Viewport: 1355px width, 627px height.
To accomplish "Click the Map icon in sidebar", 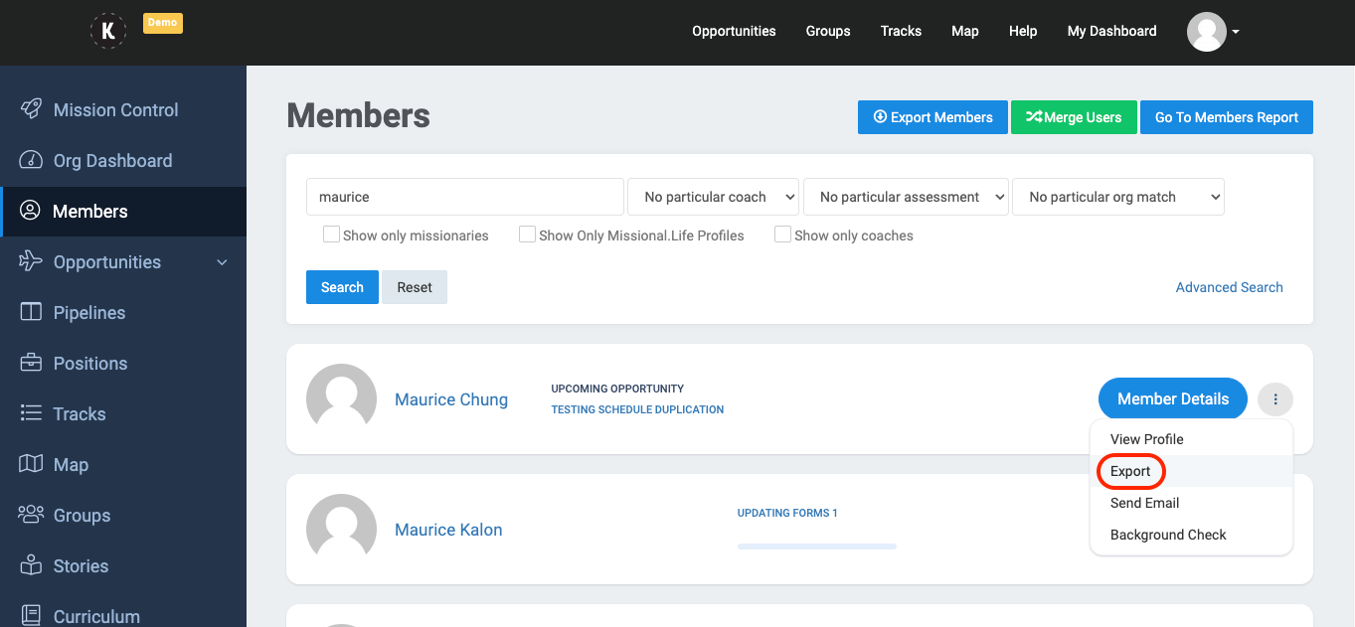I will pyautogui.click(x=31, y=464).
